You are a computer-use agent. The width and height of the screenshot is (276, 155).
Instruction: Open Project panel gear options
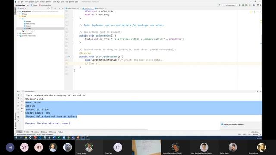pos(60,9)
